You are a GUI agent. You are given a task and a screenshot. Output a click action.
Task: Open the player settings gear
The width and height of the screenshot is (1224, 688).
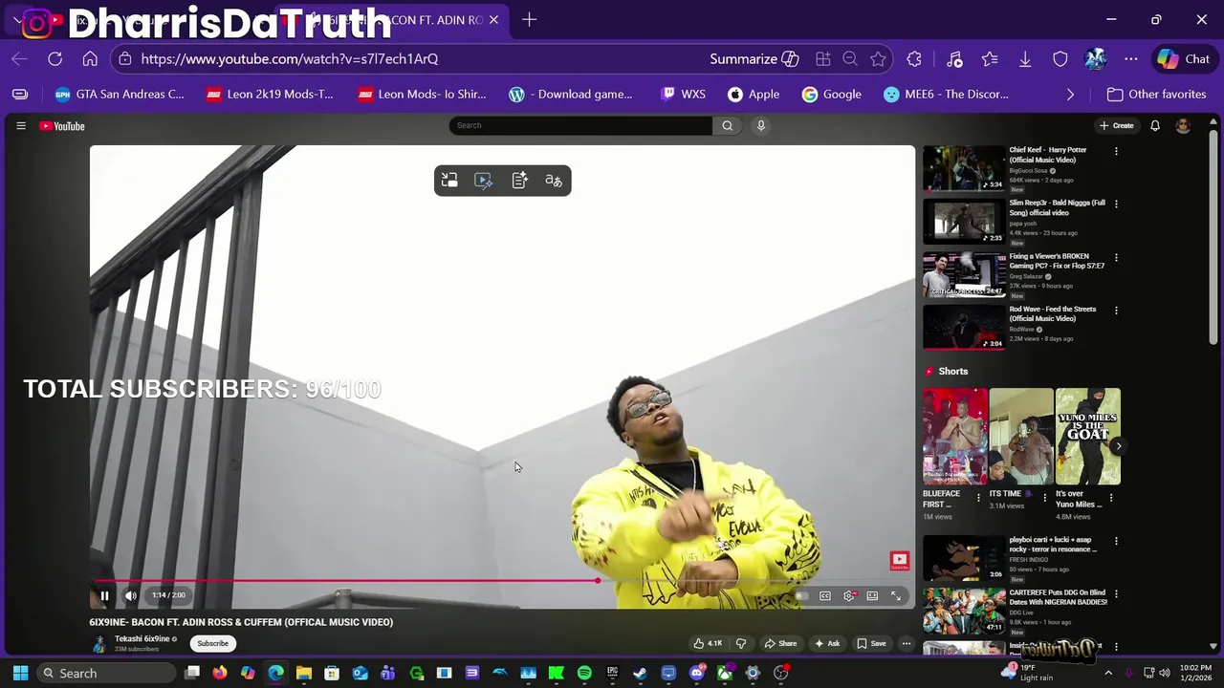tap(849, 596)
